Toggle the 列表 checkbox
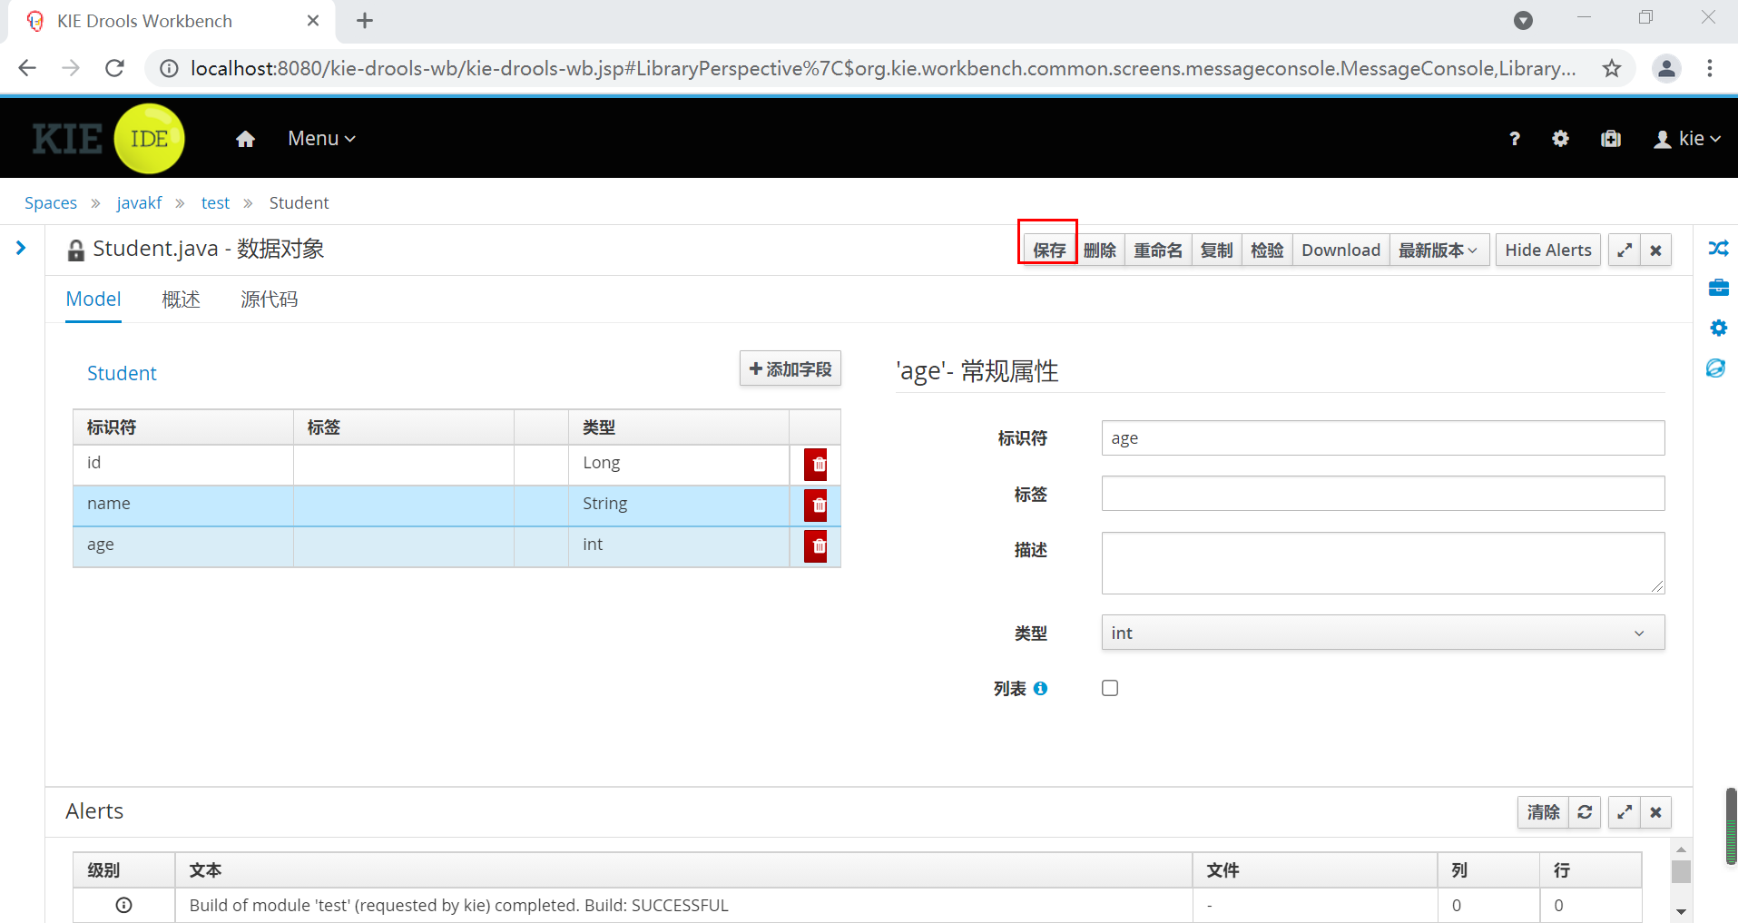The image size is (1738, 923). 1110,688
